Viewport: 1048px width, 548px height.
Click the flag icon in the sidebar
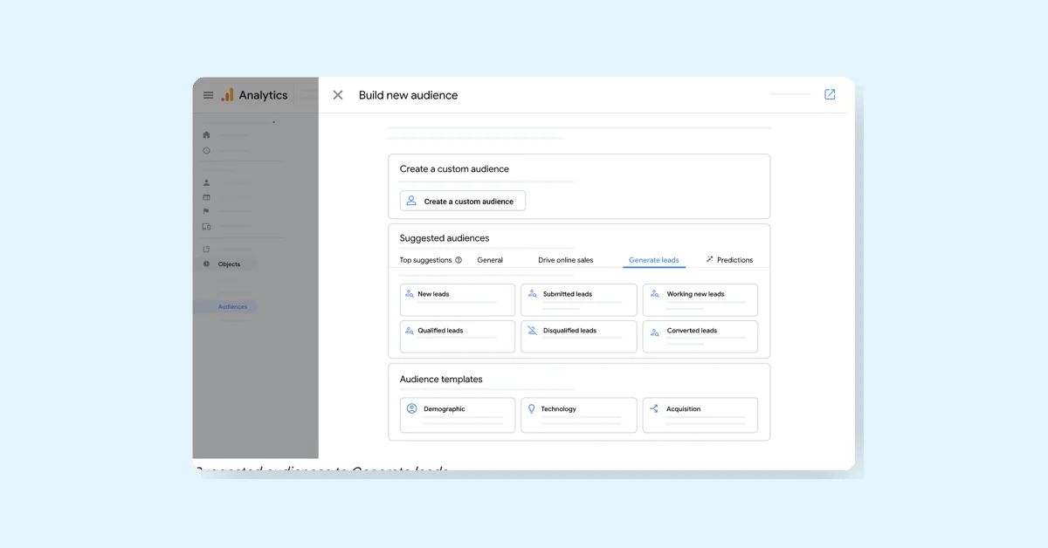pos(205,211)
